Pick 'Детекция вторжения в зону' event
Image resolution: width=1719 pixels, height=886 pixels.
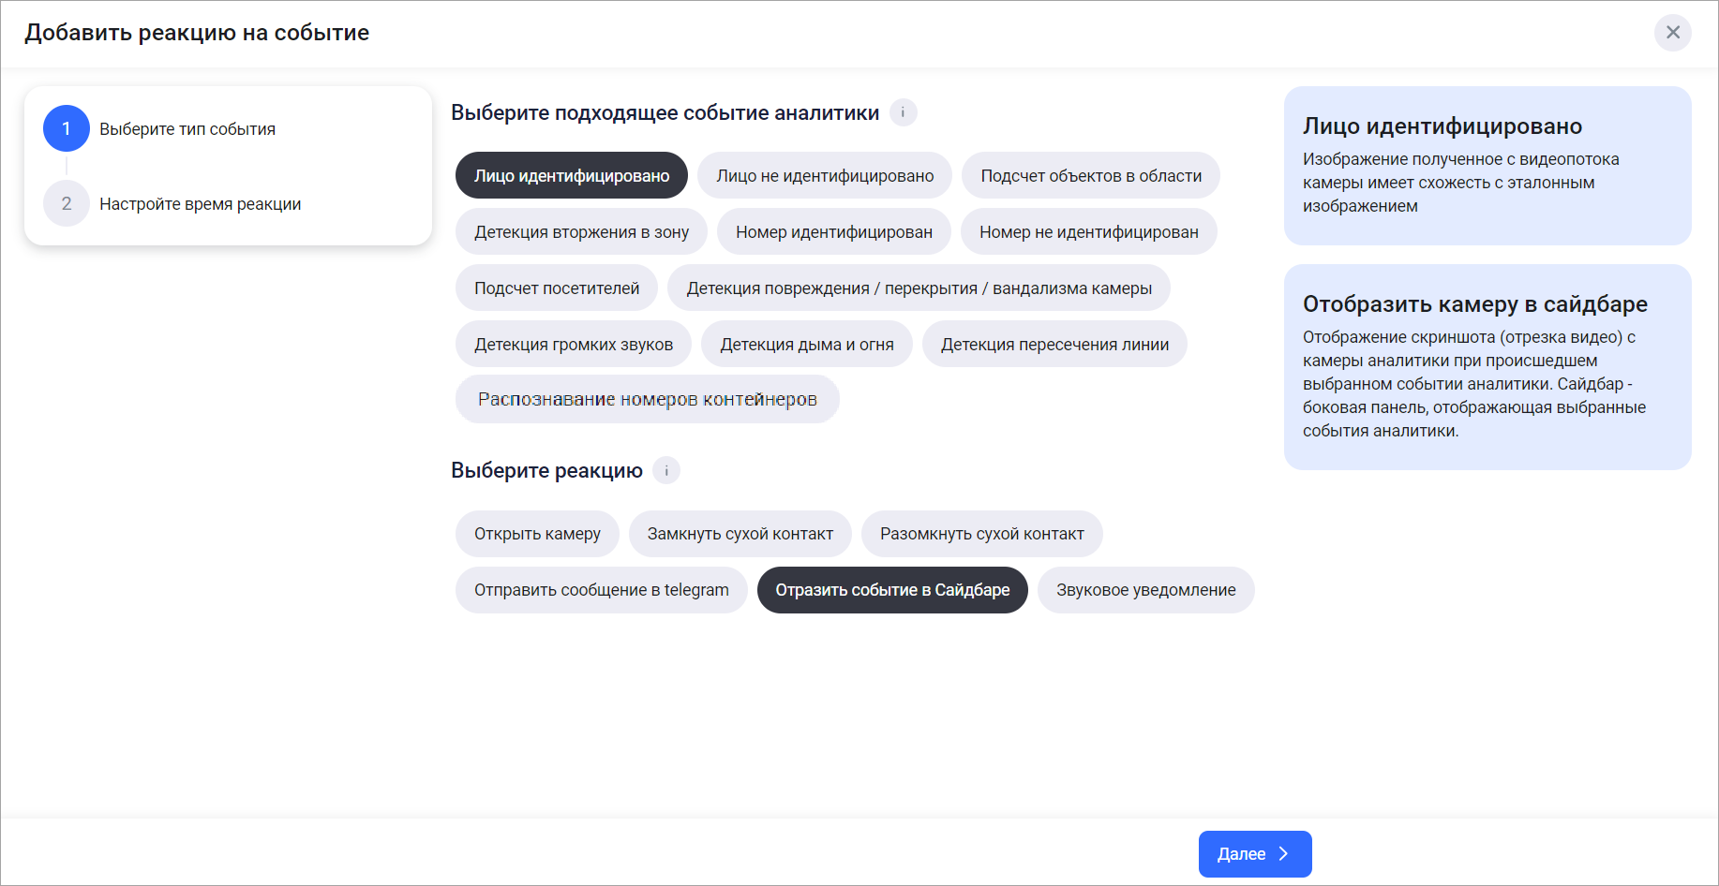(581, 232)
